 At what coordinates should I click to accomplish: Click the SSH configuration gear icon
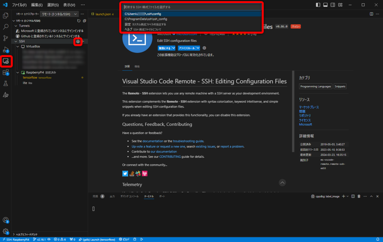pos(78,41)
